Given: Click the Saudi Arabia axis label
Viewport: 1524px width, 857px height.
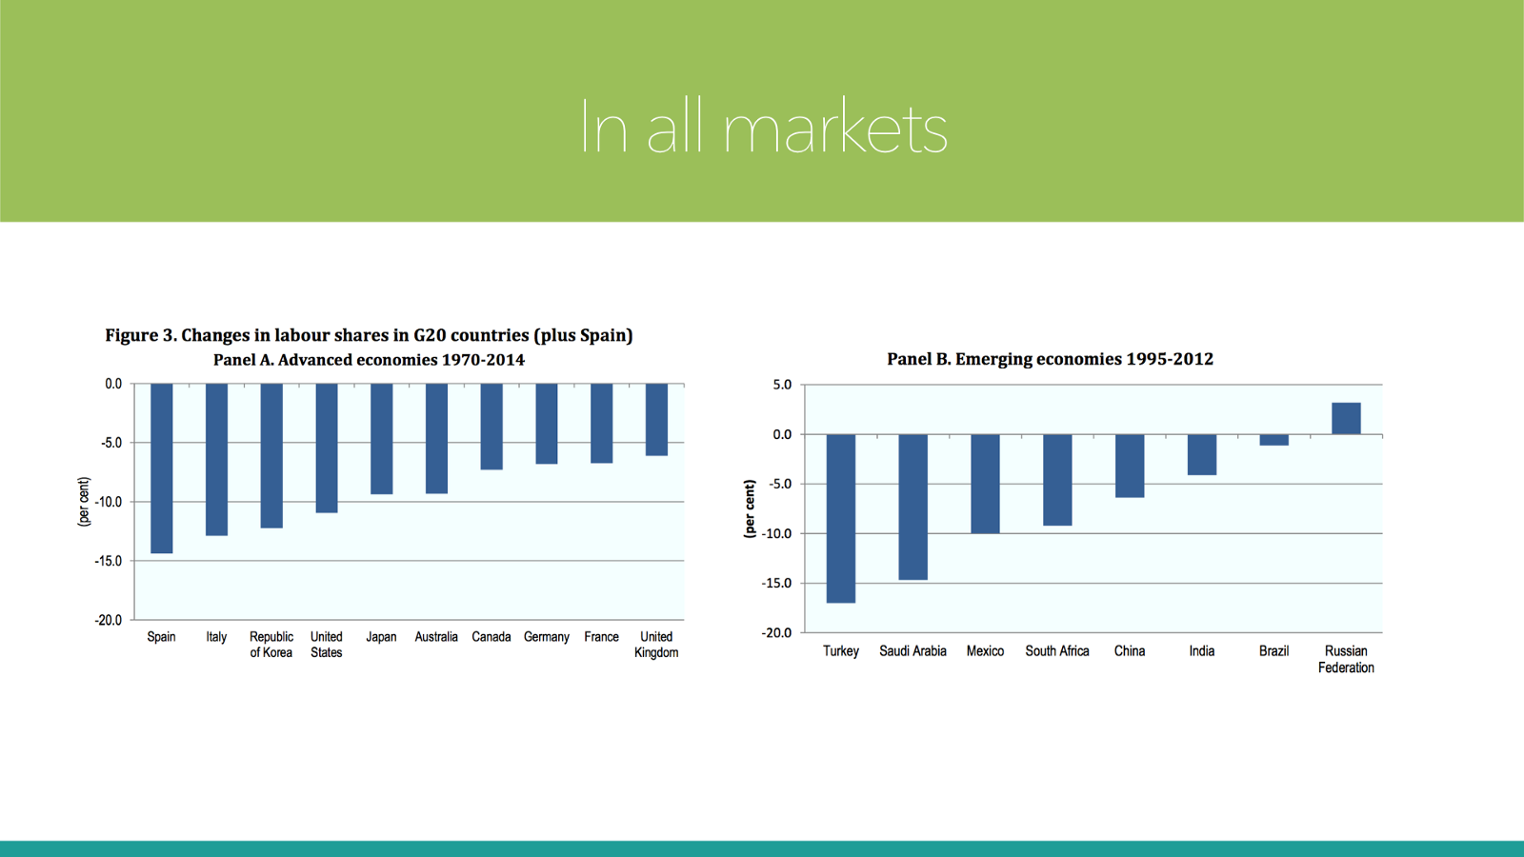Looking at the screenshot, I should 912,651.
